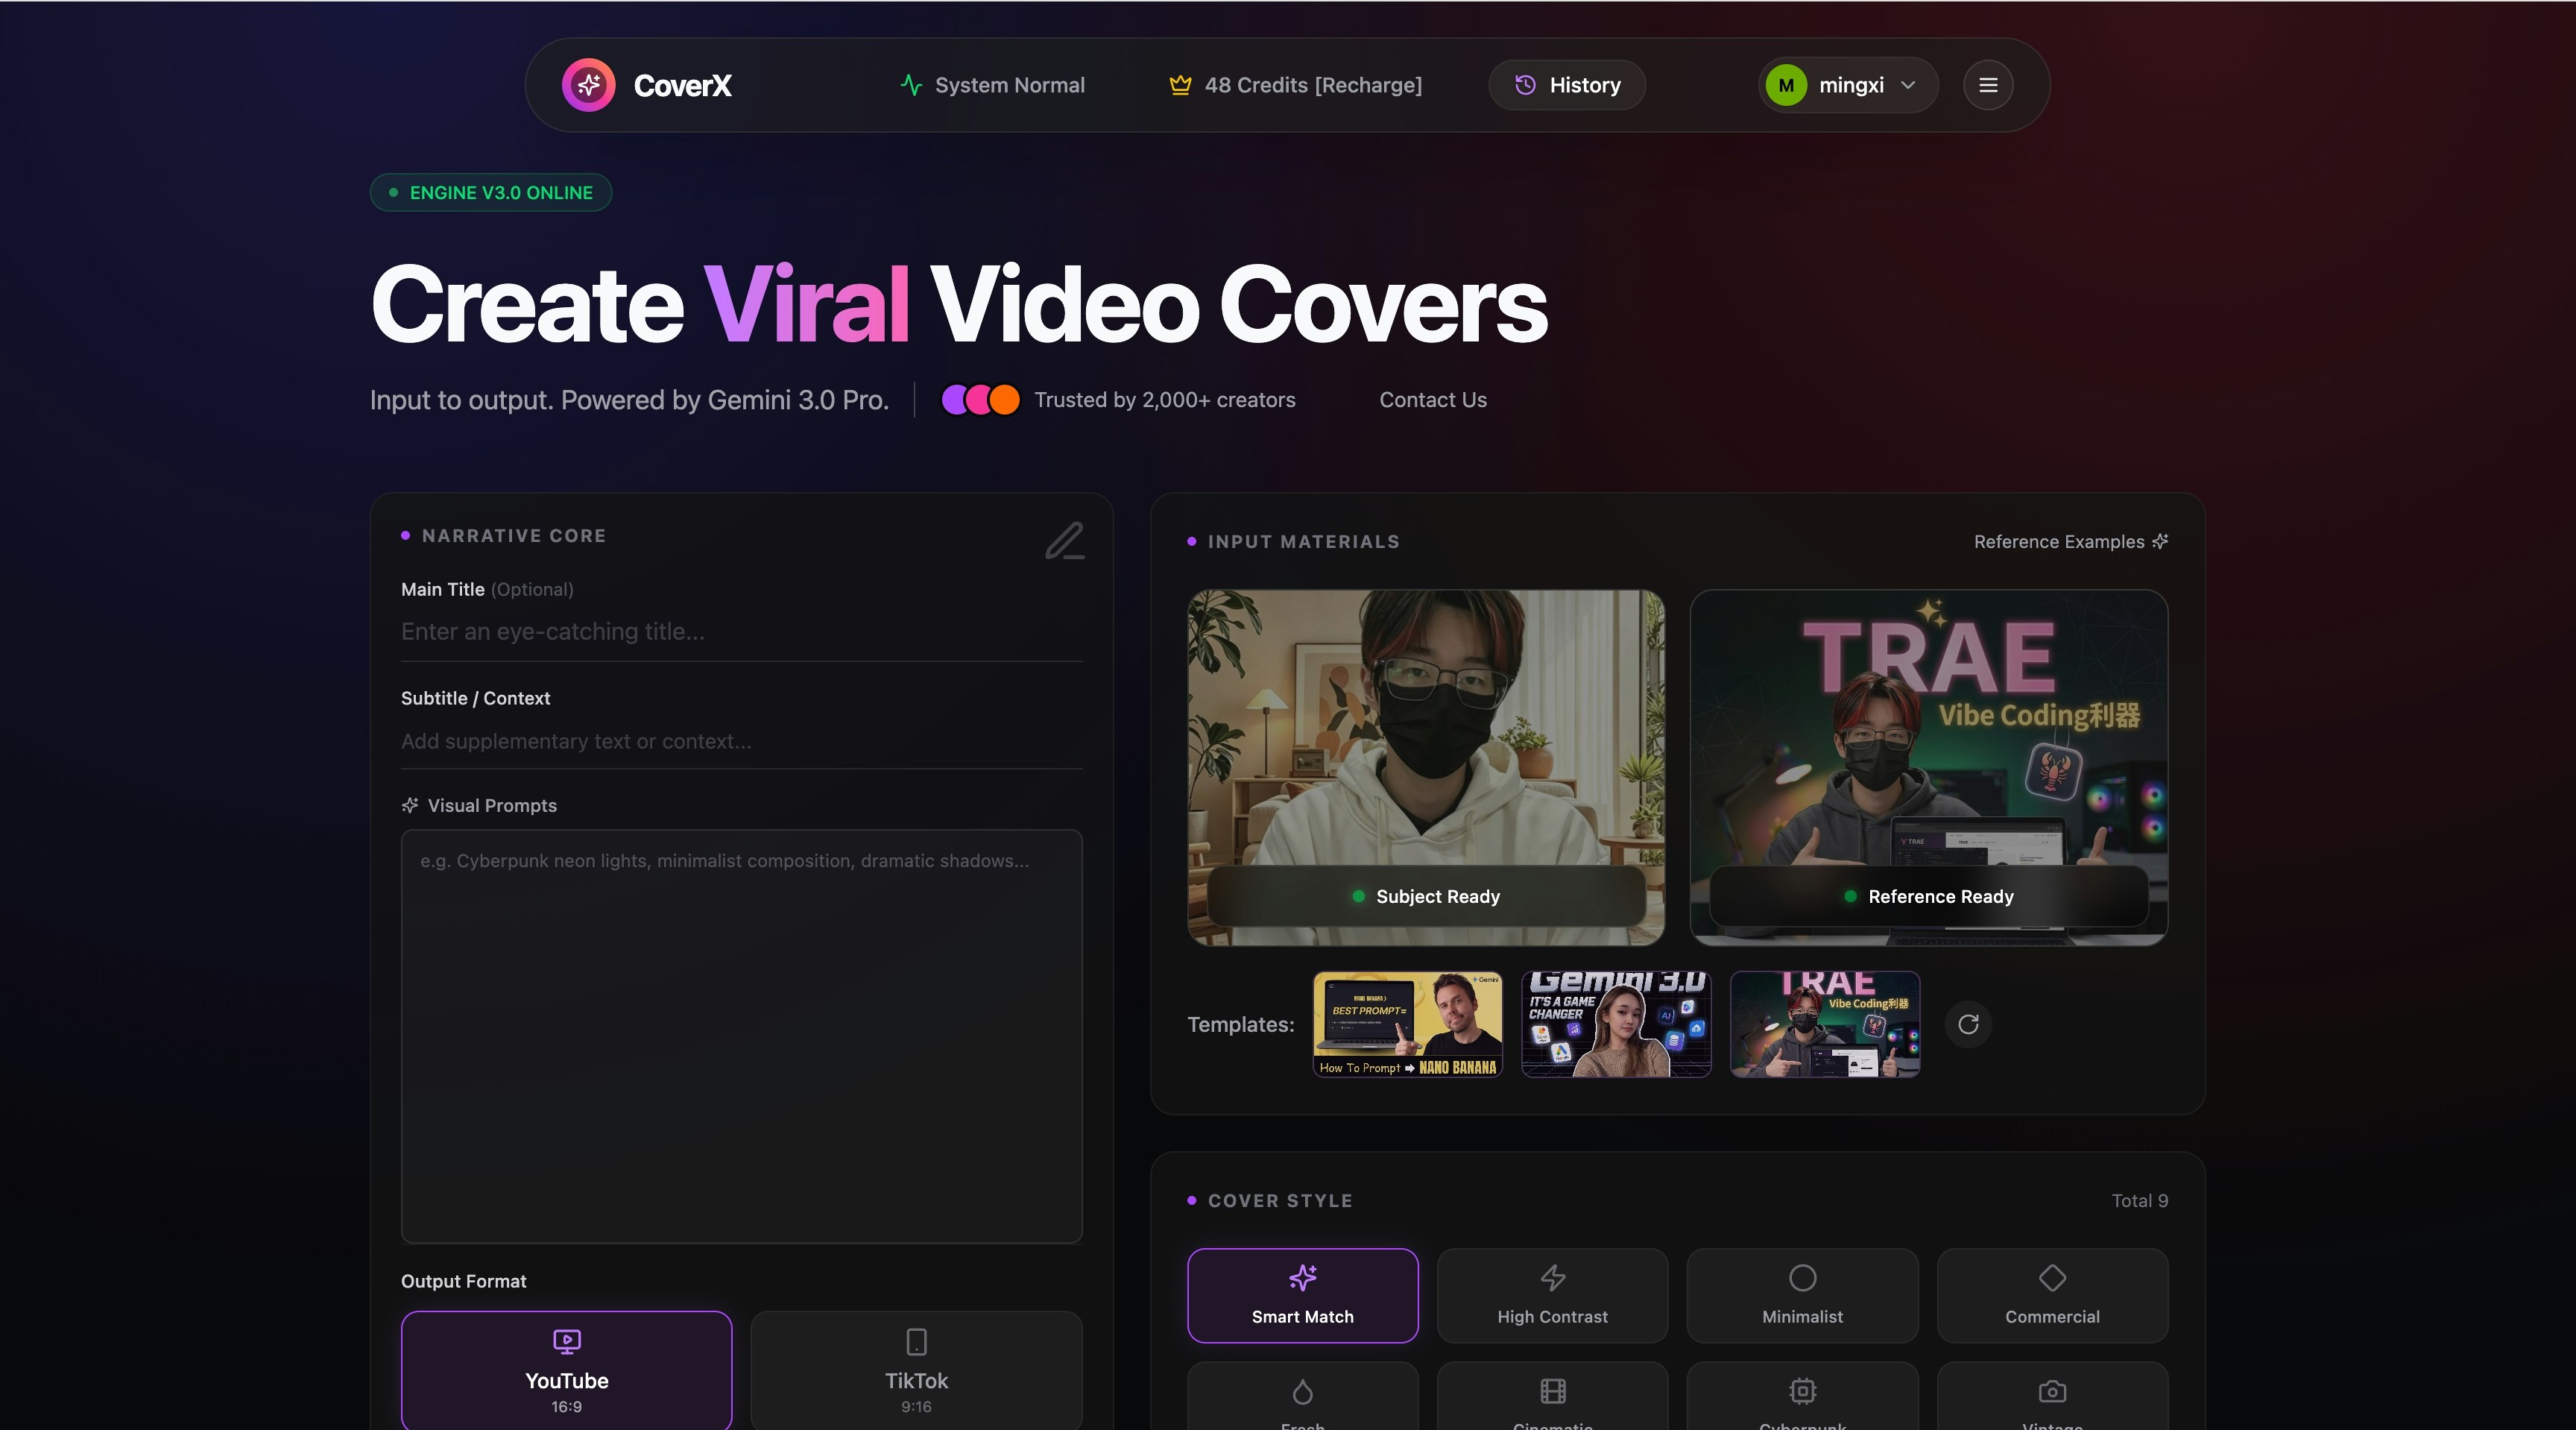Viewport: 2576px width, 1430px height.
Task: Select the Gemini 3.0 template thumbnail
Action: coord(1616,1024)
